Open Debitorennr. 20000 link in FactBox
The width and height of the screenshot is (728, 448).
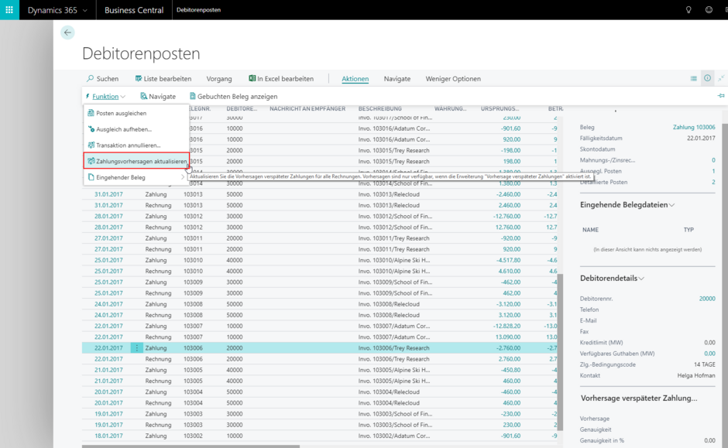(707, 299)
